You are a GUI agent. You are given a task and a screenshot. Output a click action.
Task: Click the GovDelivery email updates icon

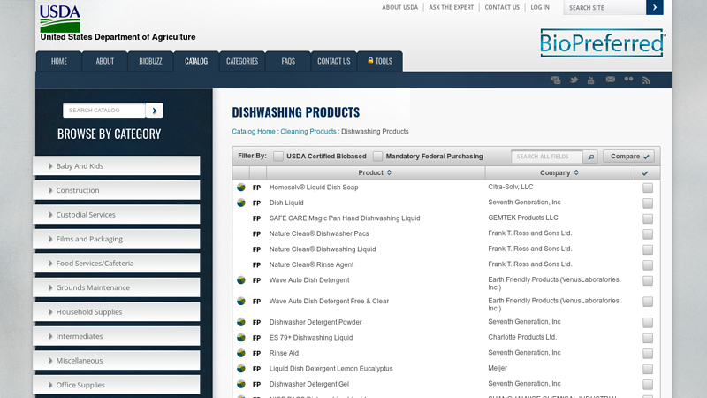(556, 80)
